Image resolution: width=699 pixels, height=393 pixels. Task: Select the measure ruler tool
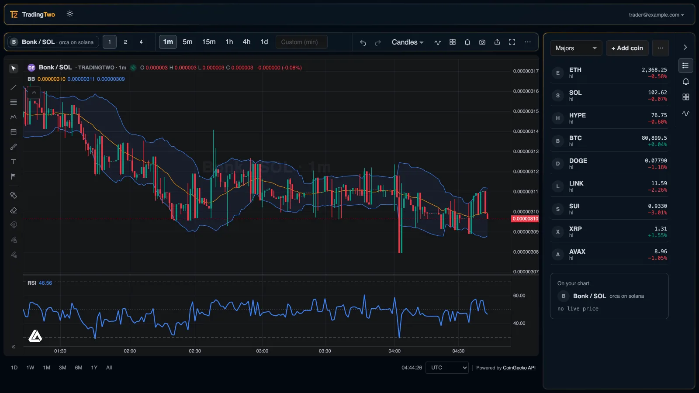pyautogui.click(x=14, y=195)
